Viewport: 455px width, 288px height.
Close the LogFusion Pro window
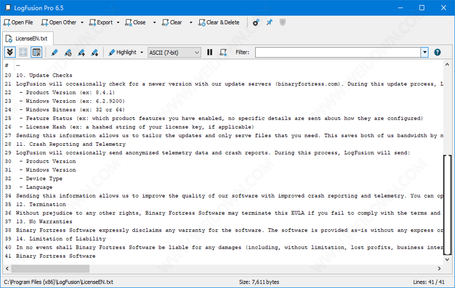point(443,8)
